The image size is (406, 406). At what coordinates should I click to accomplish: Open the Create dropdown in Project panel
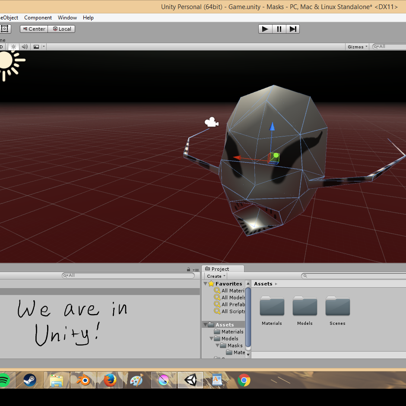216,276
